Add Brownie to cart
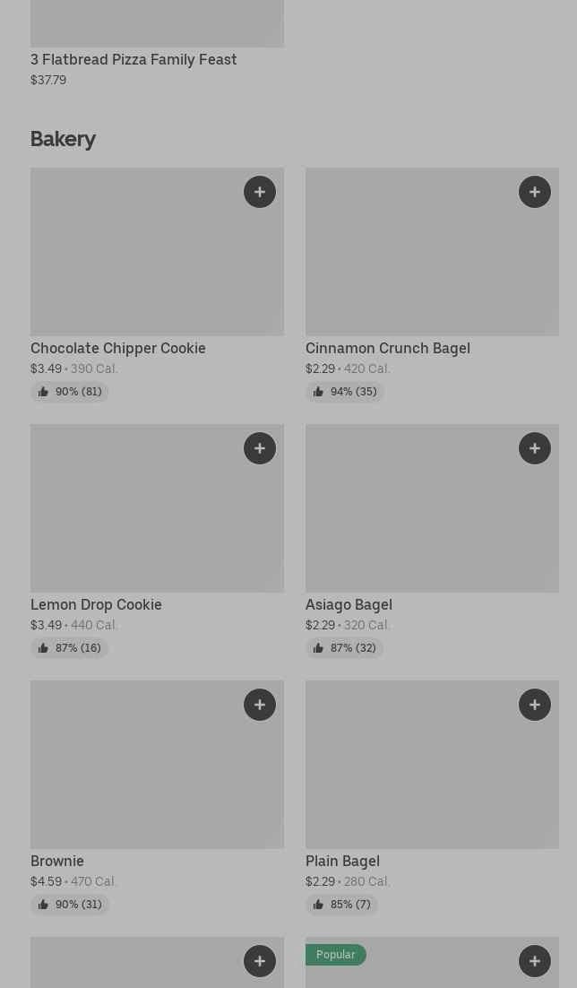Screen dimensions: 577x988 (x=260, y=705)
